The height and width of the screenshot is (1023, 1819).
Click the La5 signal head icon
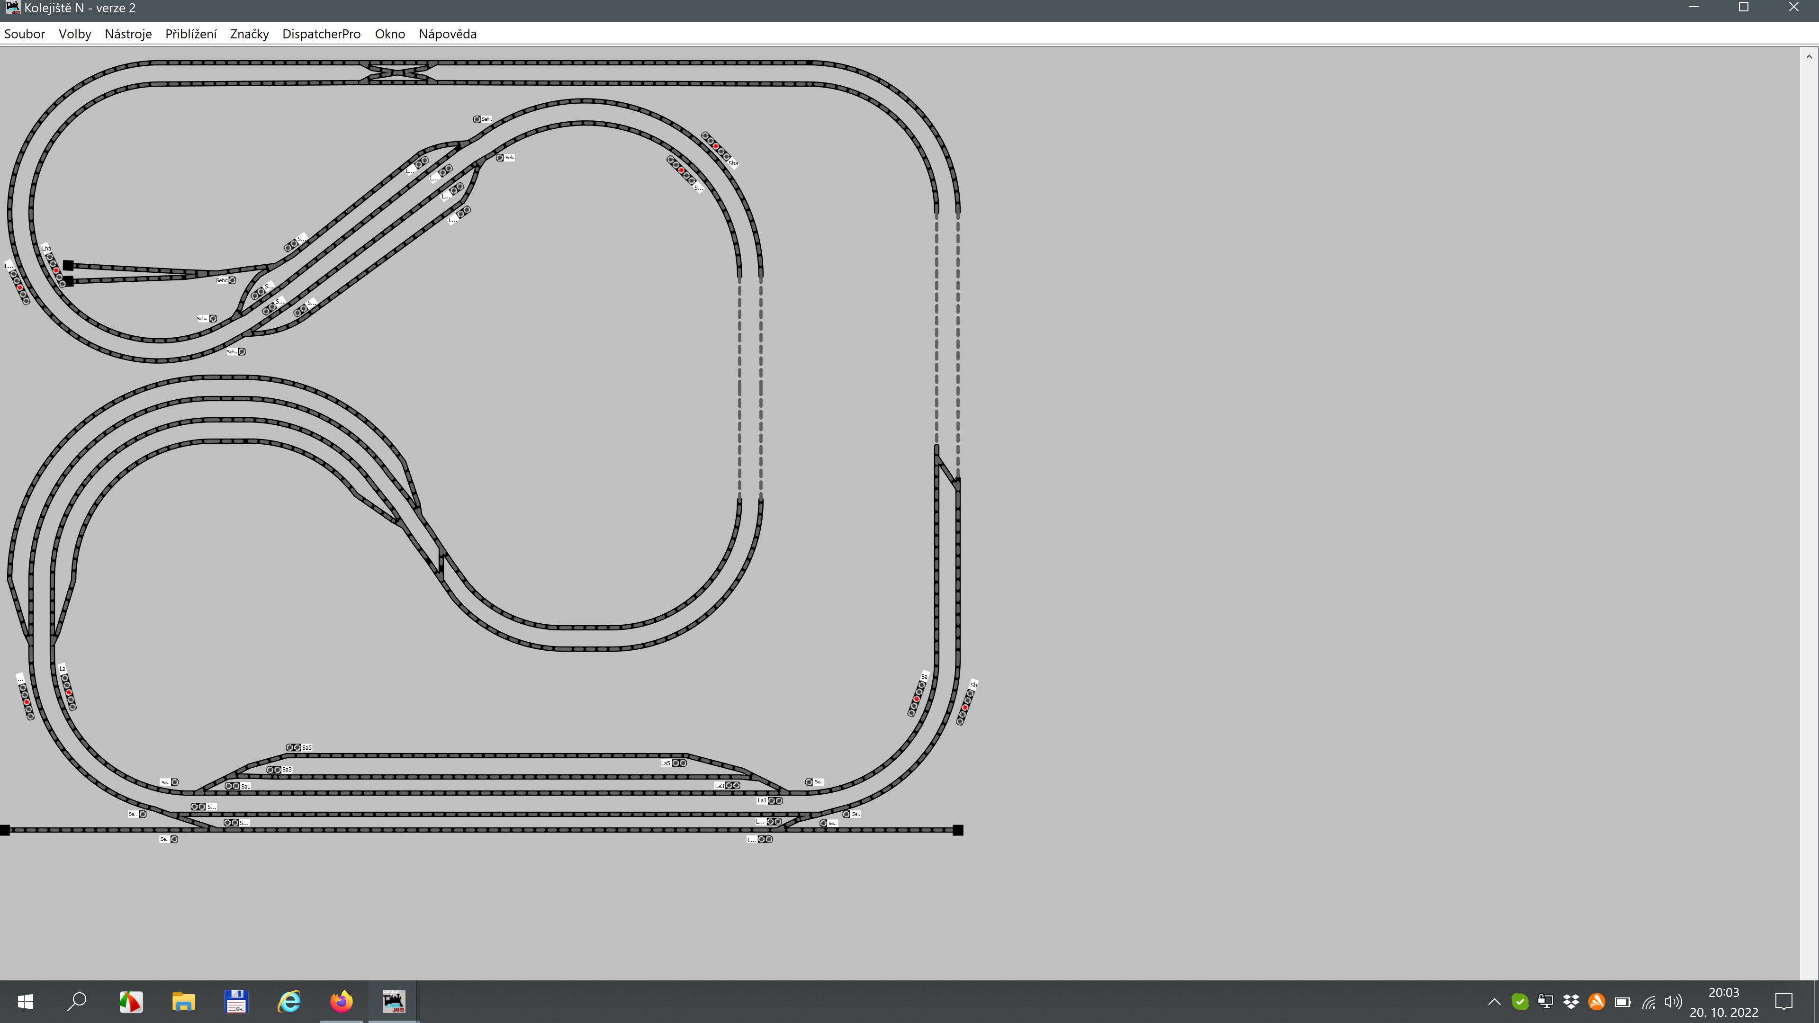pos(679,763)
